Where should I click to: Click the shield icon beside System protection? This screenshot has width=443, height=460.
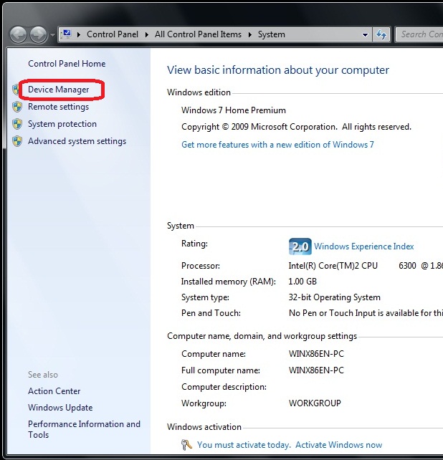[17, 124]
